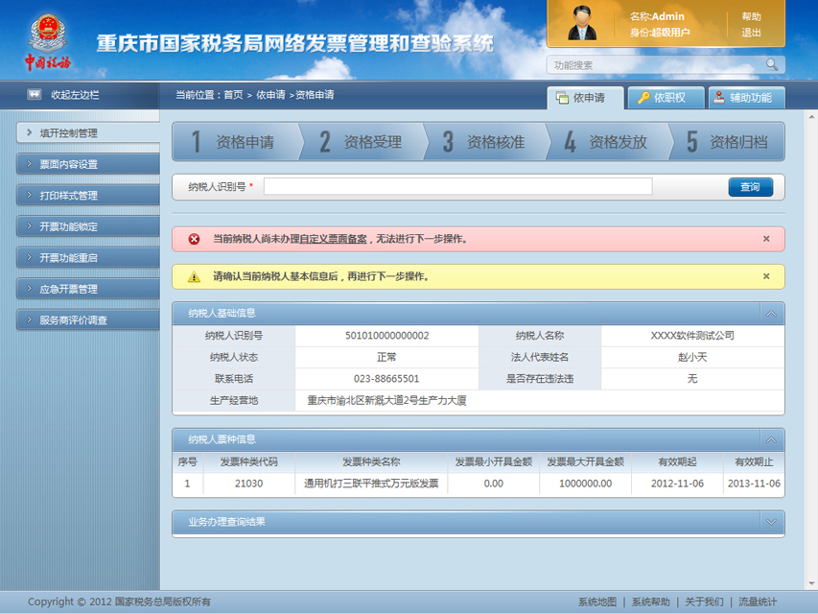Open 系统地图 in the footer

point(597,602)
